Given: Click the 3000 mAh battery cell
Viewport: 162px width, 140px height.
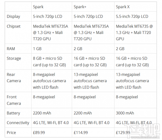Looking at the screenshot, I should (125, 113).
